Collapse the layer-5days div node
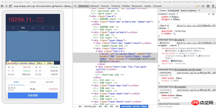This screenshot has width=216, height=108. click(x=92, y=40)
